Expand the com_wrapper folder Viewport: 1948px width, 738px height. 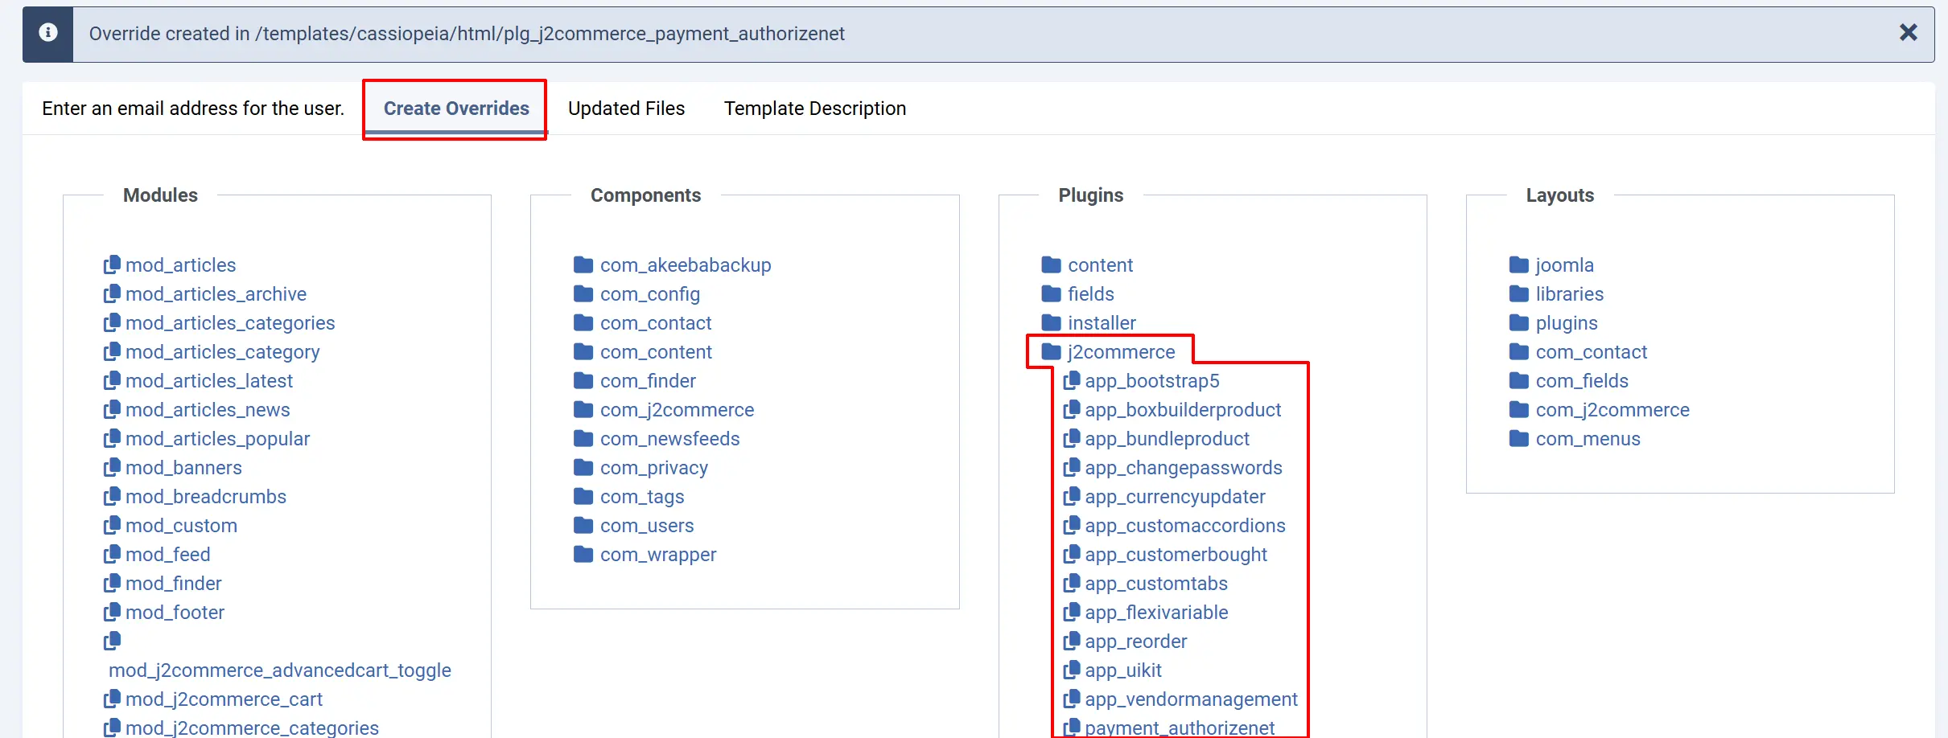click(645, 554)
